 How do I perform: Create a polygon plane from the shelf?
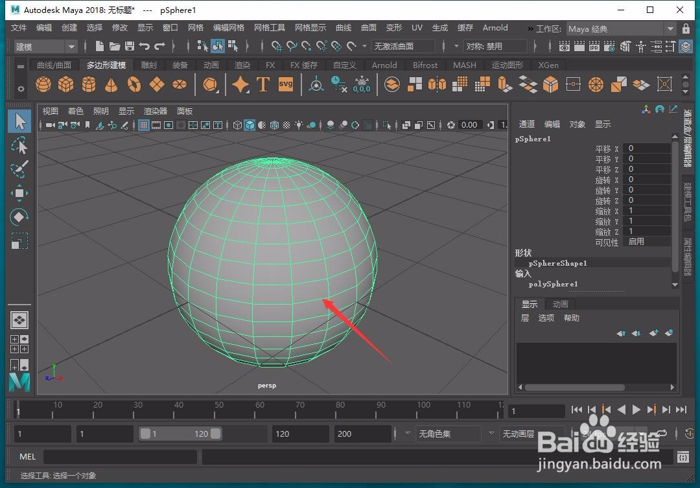tap(157, 84)
